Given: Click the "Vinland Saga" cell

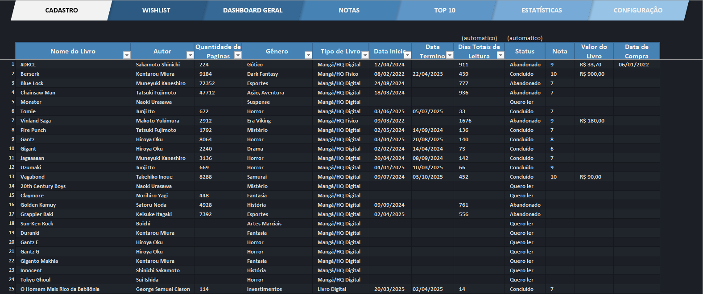Looking at the screenshot, I should [73, 121].
